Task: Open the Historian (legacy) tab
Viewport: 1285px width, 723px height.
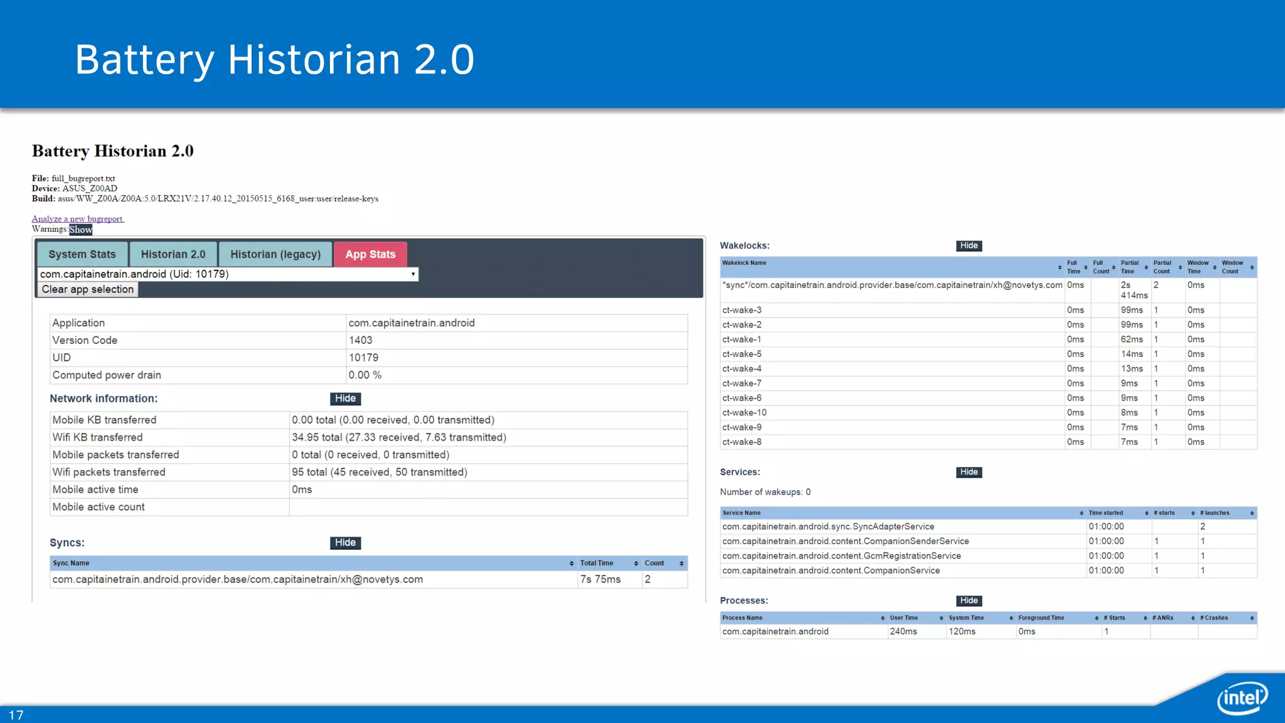Action: click(275, 254)
